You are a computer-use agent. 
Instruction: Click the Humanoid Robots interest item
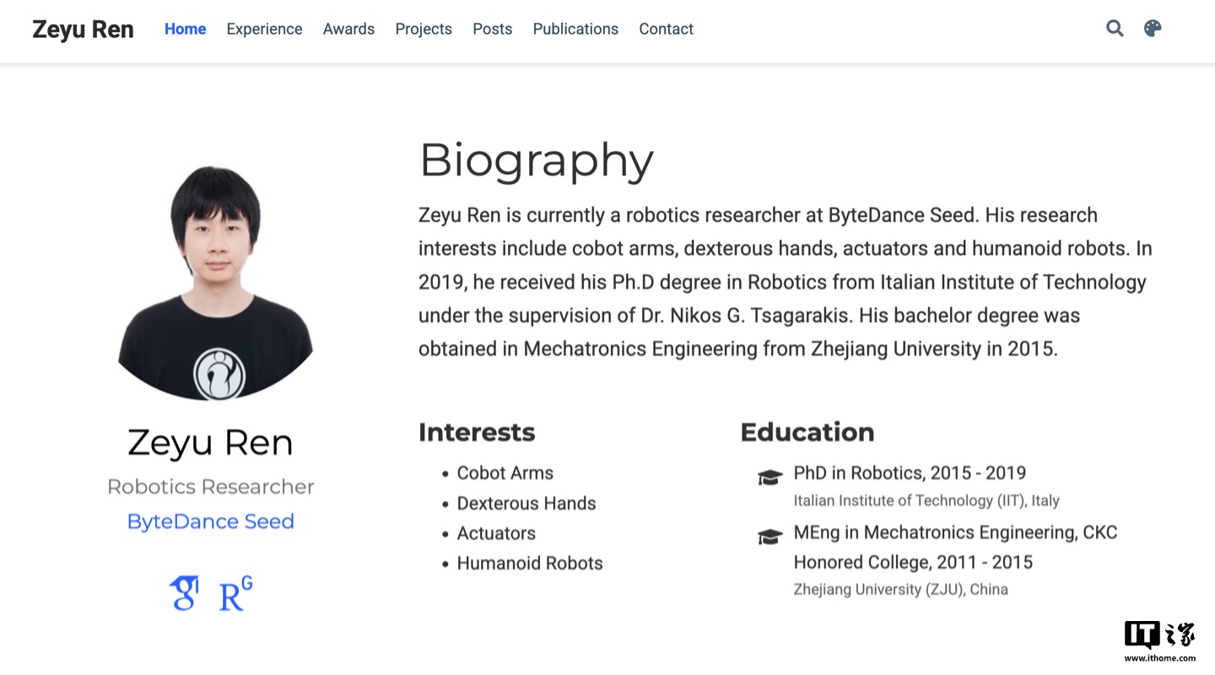click(x=529, y=563)
